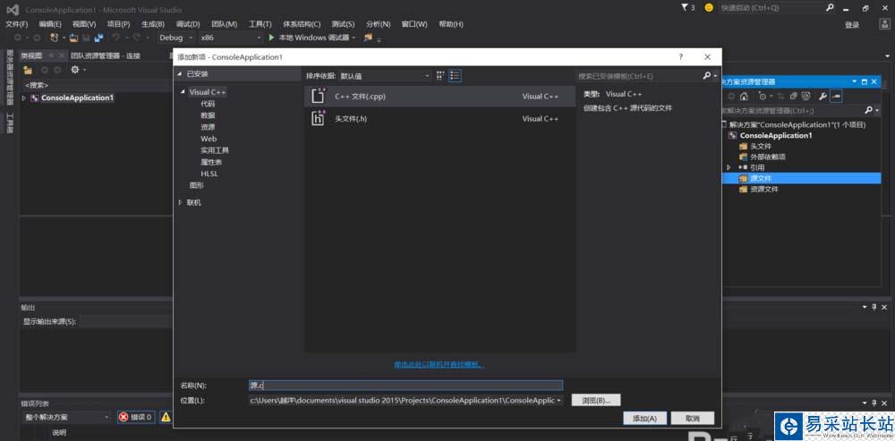
Task: Expand the 联机 node
Action: tap(181, 202)
